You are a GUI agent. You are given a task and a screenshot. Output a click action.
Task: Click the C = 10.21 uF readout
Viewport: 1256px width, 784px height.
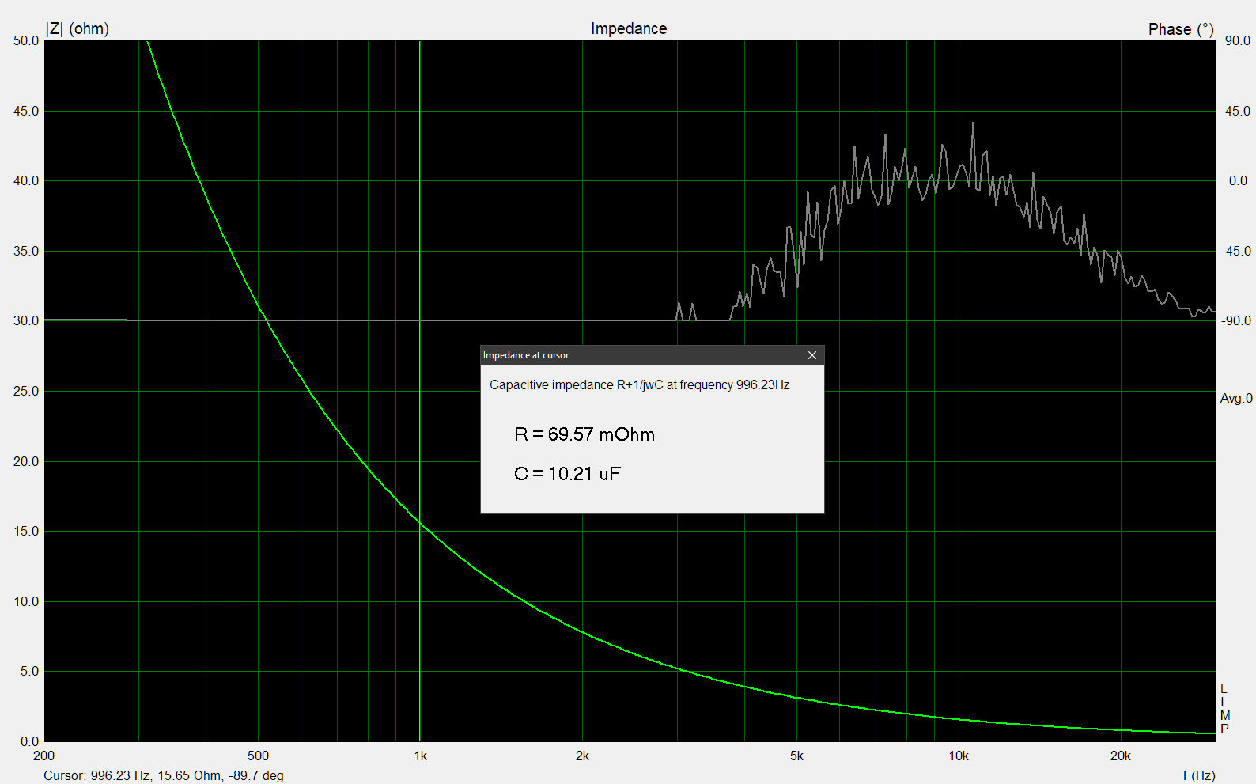point(567,474)
